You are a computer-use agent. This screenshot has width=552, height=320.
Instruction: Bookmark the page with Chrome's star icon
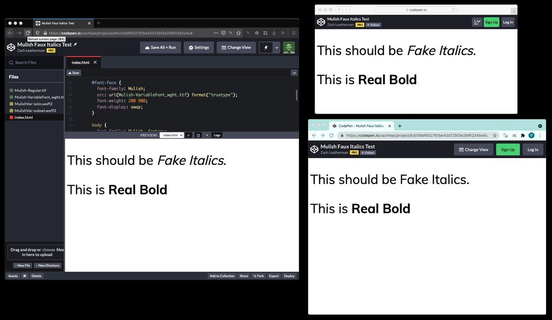pyautogui.click(x=495, y=136)
